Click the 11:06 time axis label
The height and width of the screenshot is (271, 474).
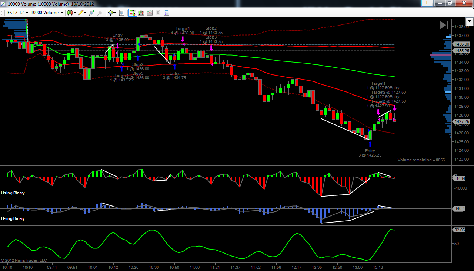[x=194, y=267]
